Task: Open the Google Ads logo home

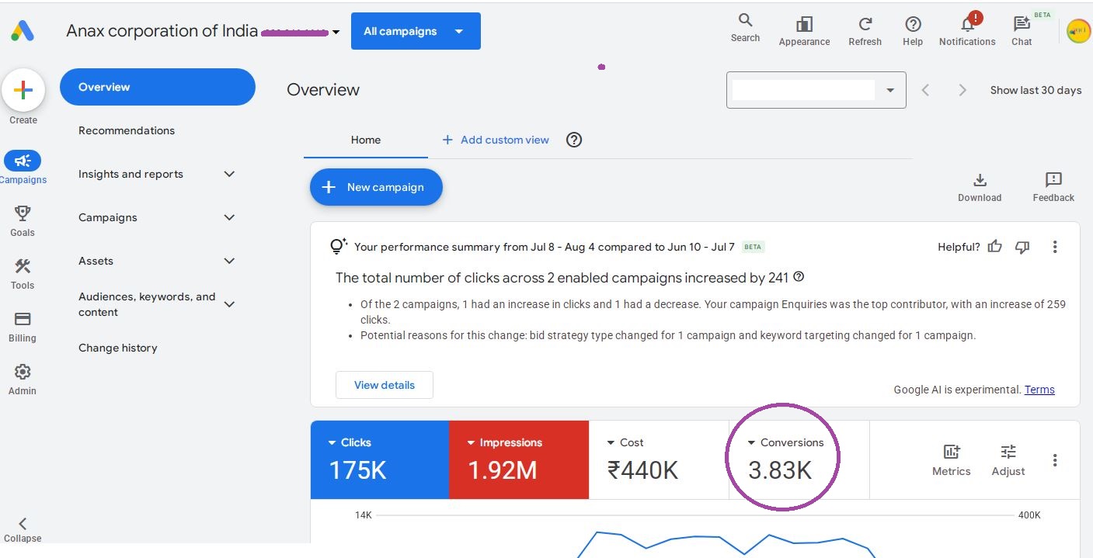Action: (x=22, y=31)
